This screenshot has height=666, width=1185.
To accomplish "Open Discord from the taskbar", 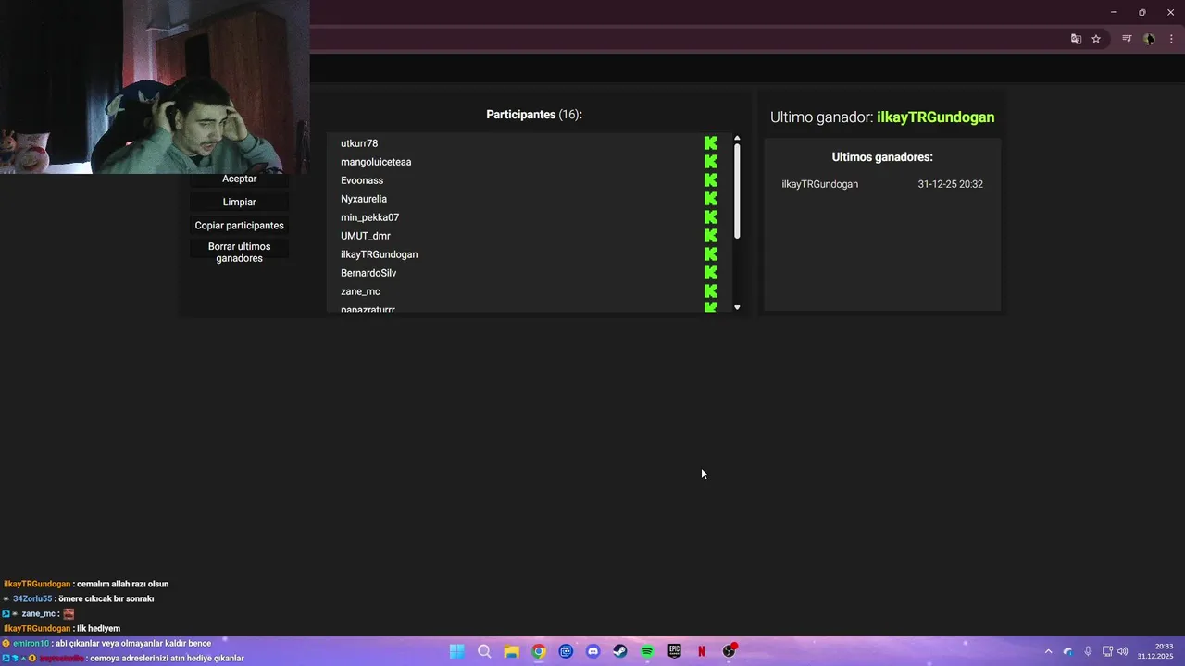I will (592, 651).
